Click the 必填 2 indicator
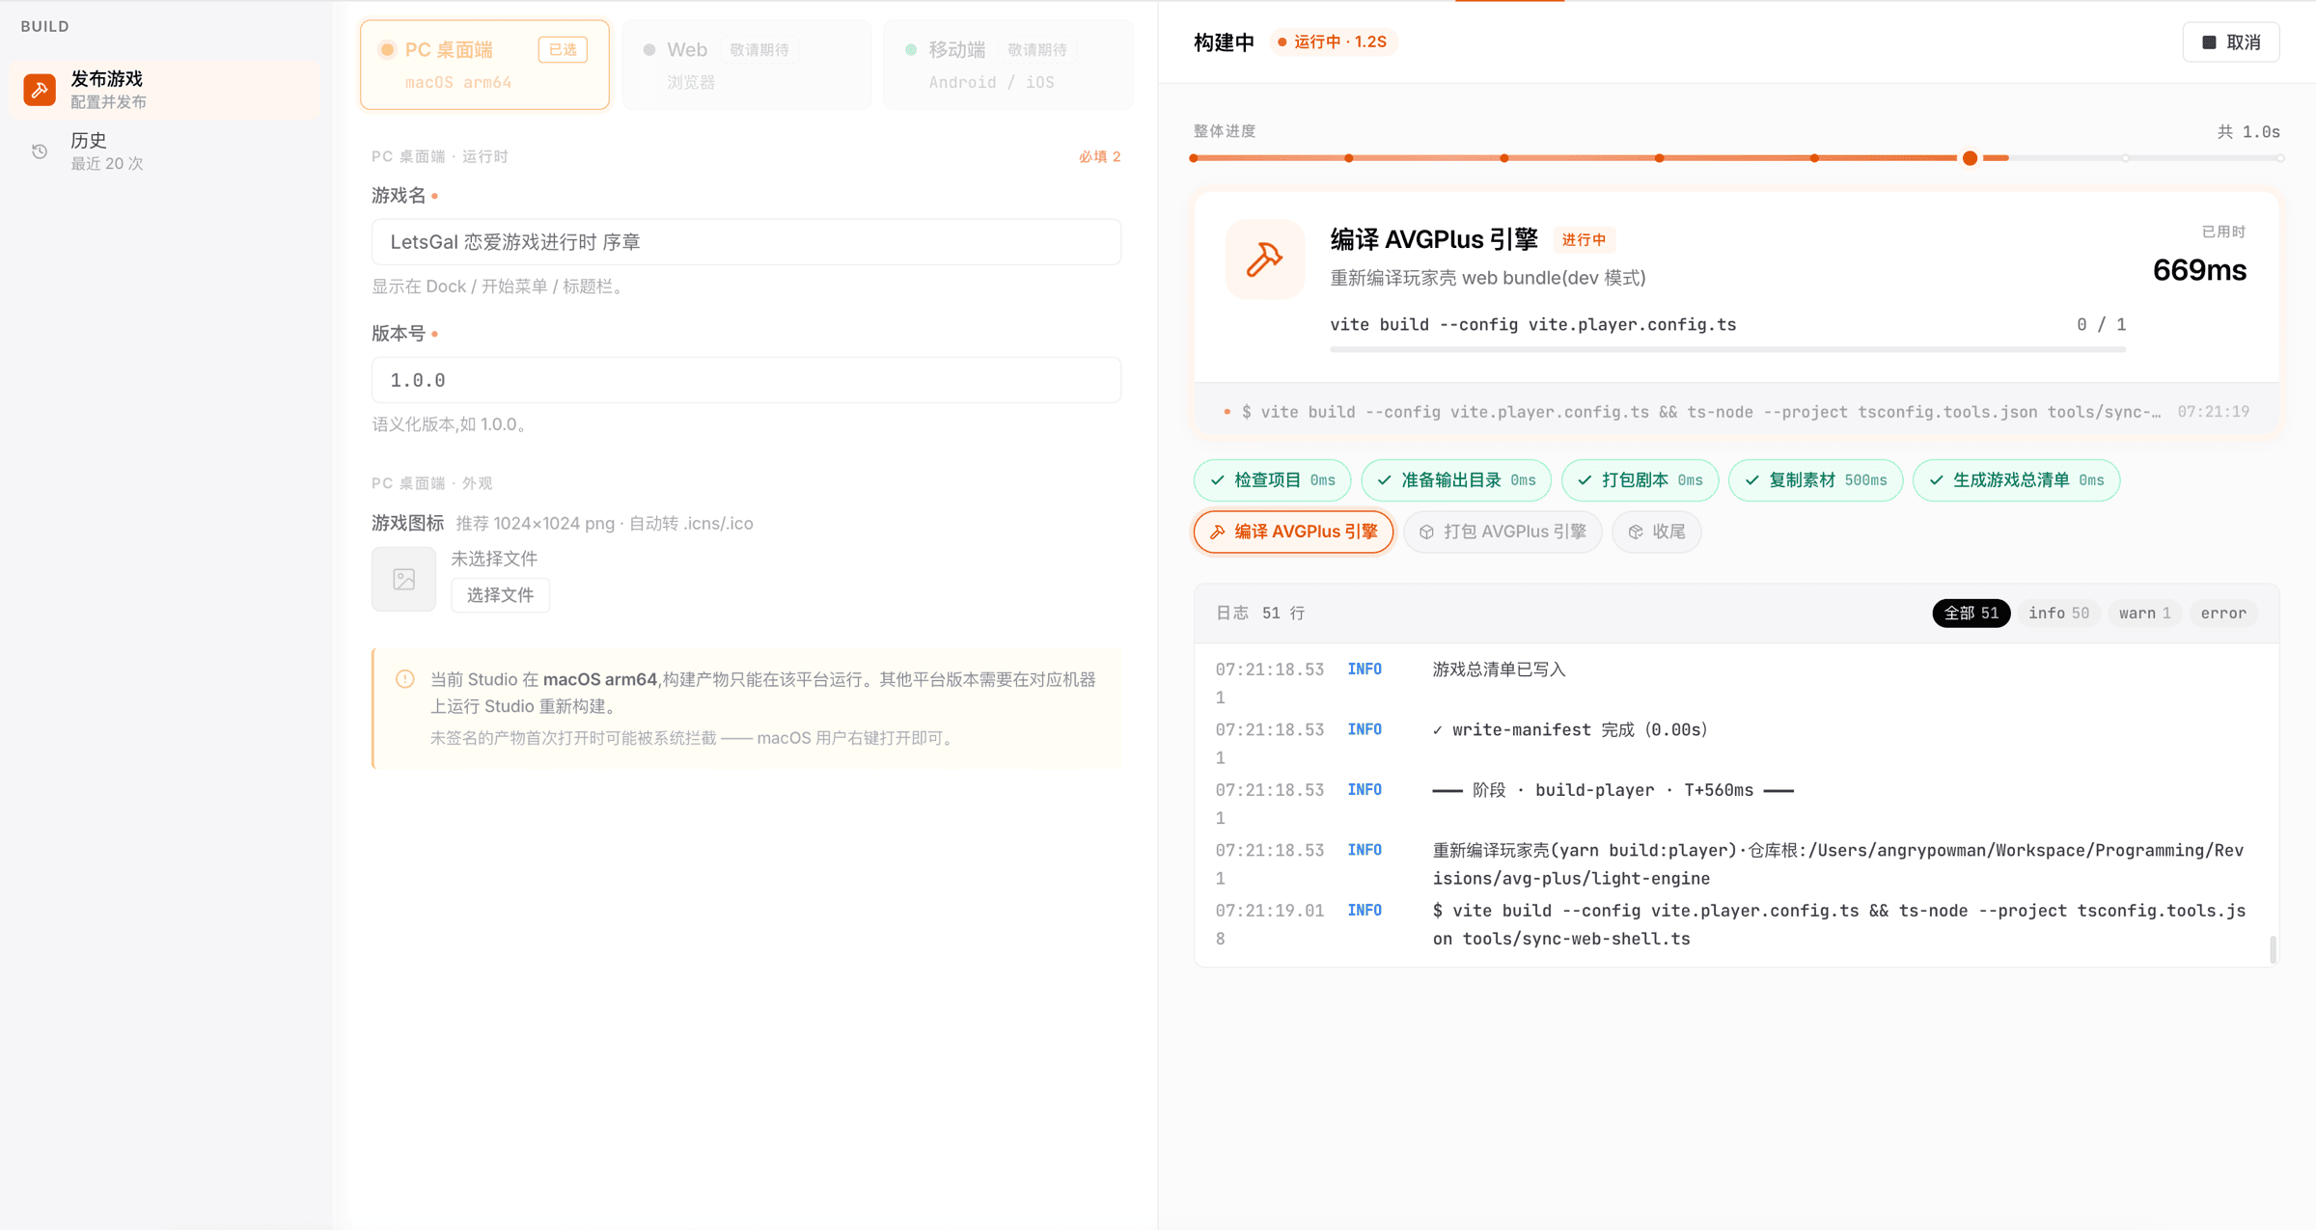The height and width of the screenshot is (1230, 2316). click(1099, 156)
